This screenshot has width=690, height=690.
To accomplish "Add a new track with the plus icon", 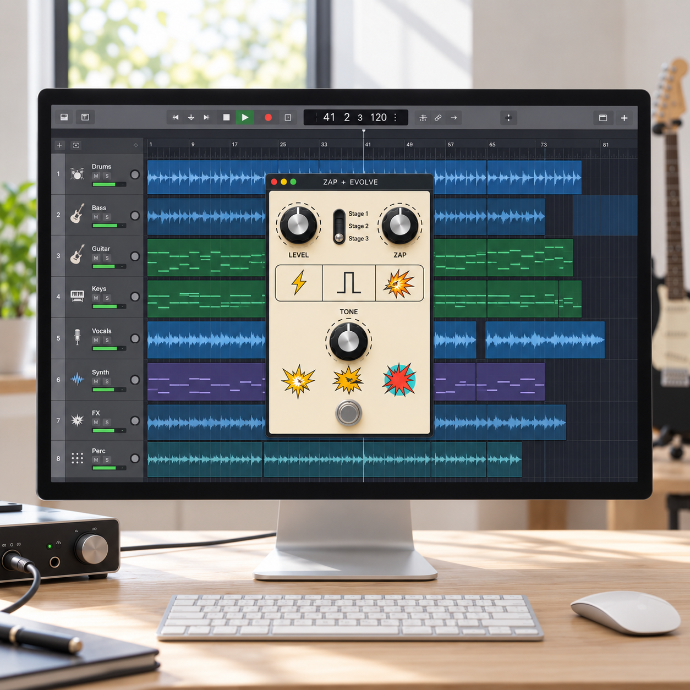I will (x=59, y=145).
